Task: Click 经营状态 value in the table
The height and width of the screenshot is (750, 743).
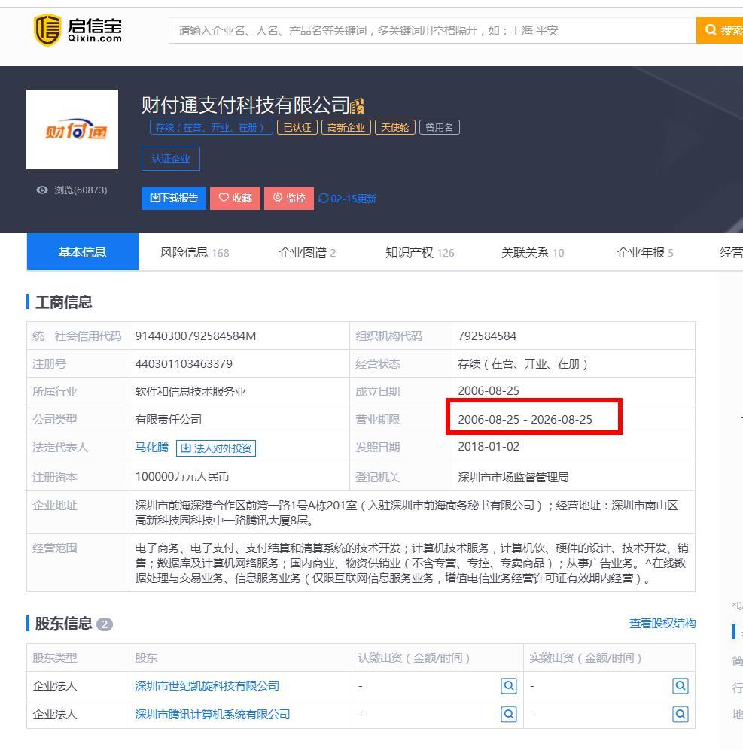Action: pos(522,364)
